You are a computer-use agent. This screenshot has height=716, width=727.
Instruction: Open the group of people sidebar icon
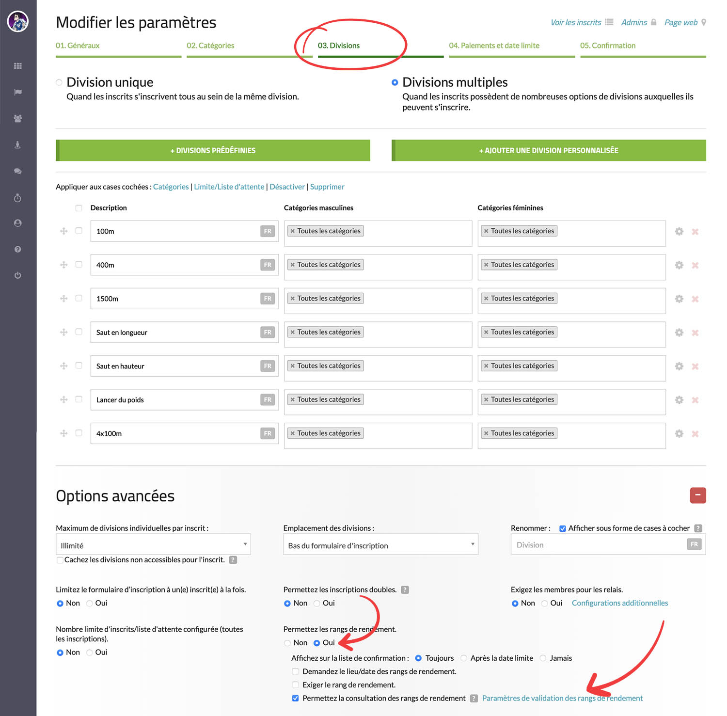pos(18,118)
